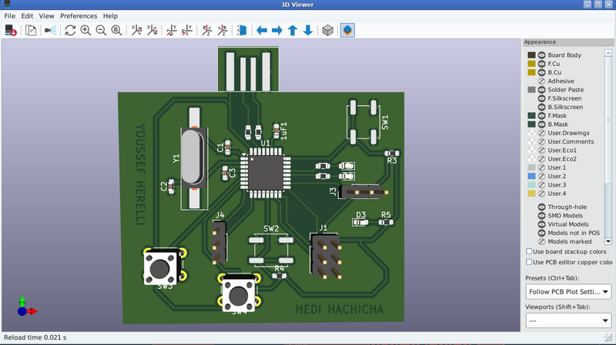Screen dimensions: 616x345
Task: Open the Presets dropdown
Action: click(568, 292)
